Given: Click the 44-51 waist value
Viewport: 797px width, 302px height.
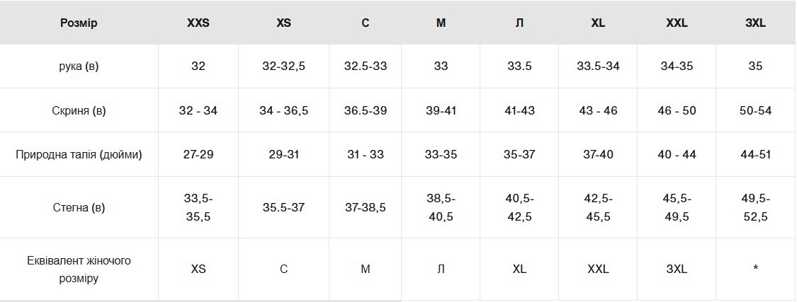Looking at the screenshot, I should click(755, 154).
